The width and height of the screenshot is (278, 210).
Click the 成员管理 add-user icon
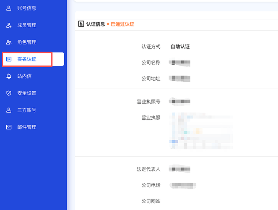point(9,25)
